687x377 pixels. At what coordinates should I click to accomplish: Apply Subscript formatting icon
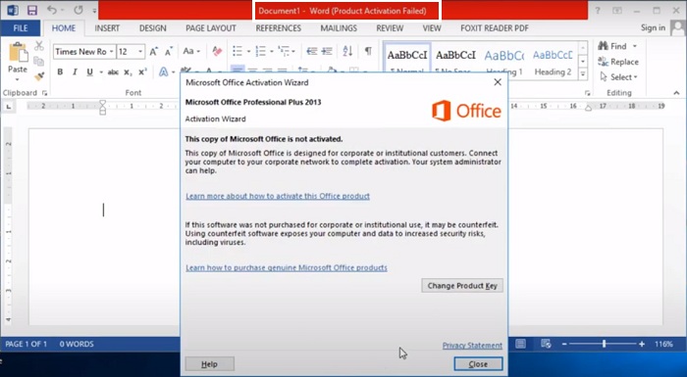tap(128, 72)
